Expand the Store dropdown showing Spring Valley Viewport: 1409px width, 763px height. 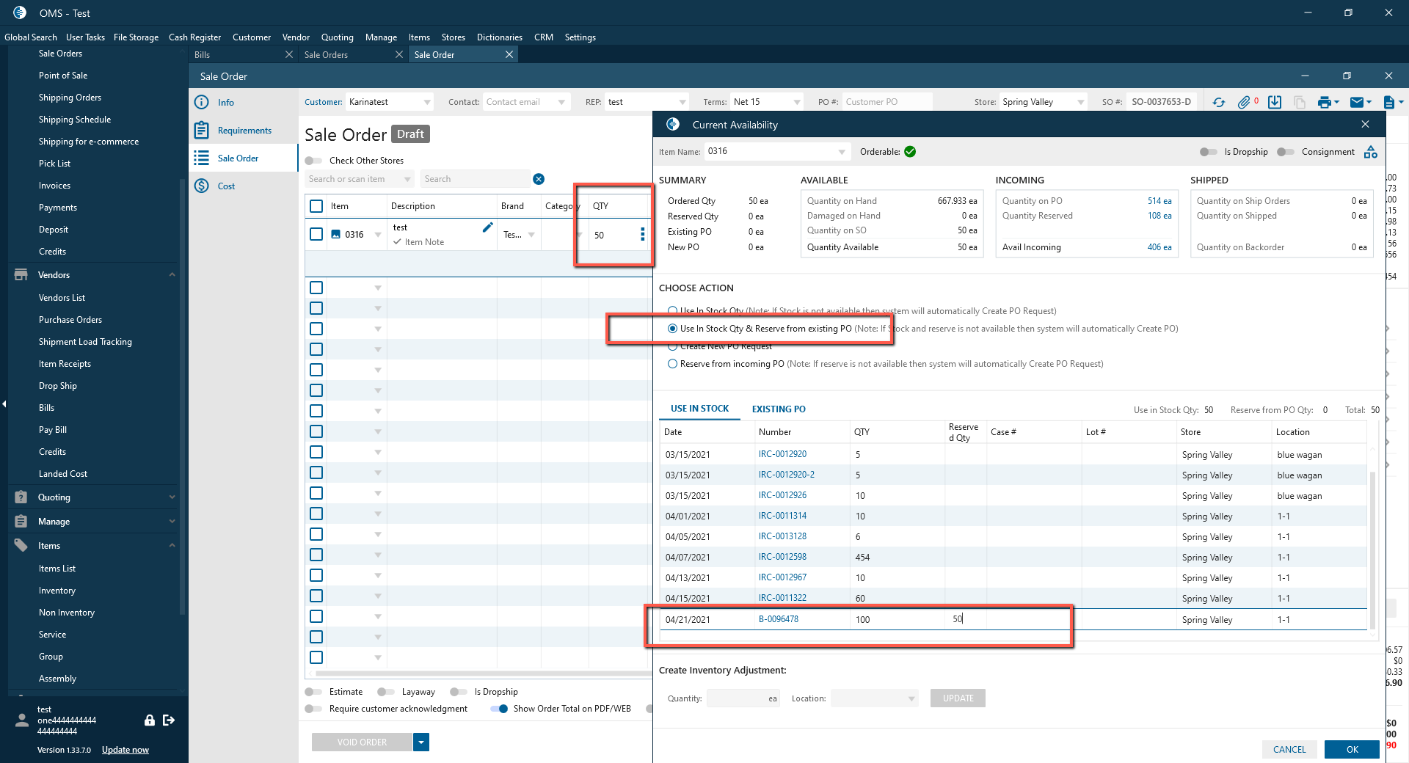coord(1080,102)
